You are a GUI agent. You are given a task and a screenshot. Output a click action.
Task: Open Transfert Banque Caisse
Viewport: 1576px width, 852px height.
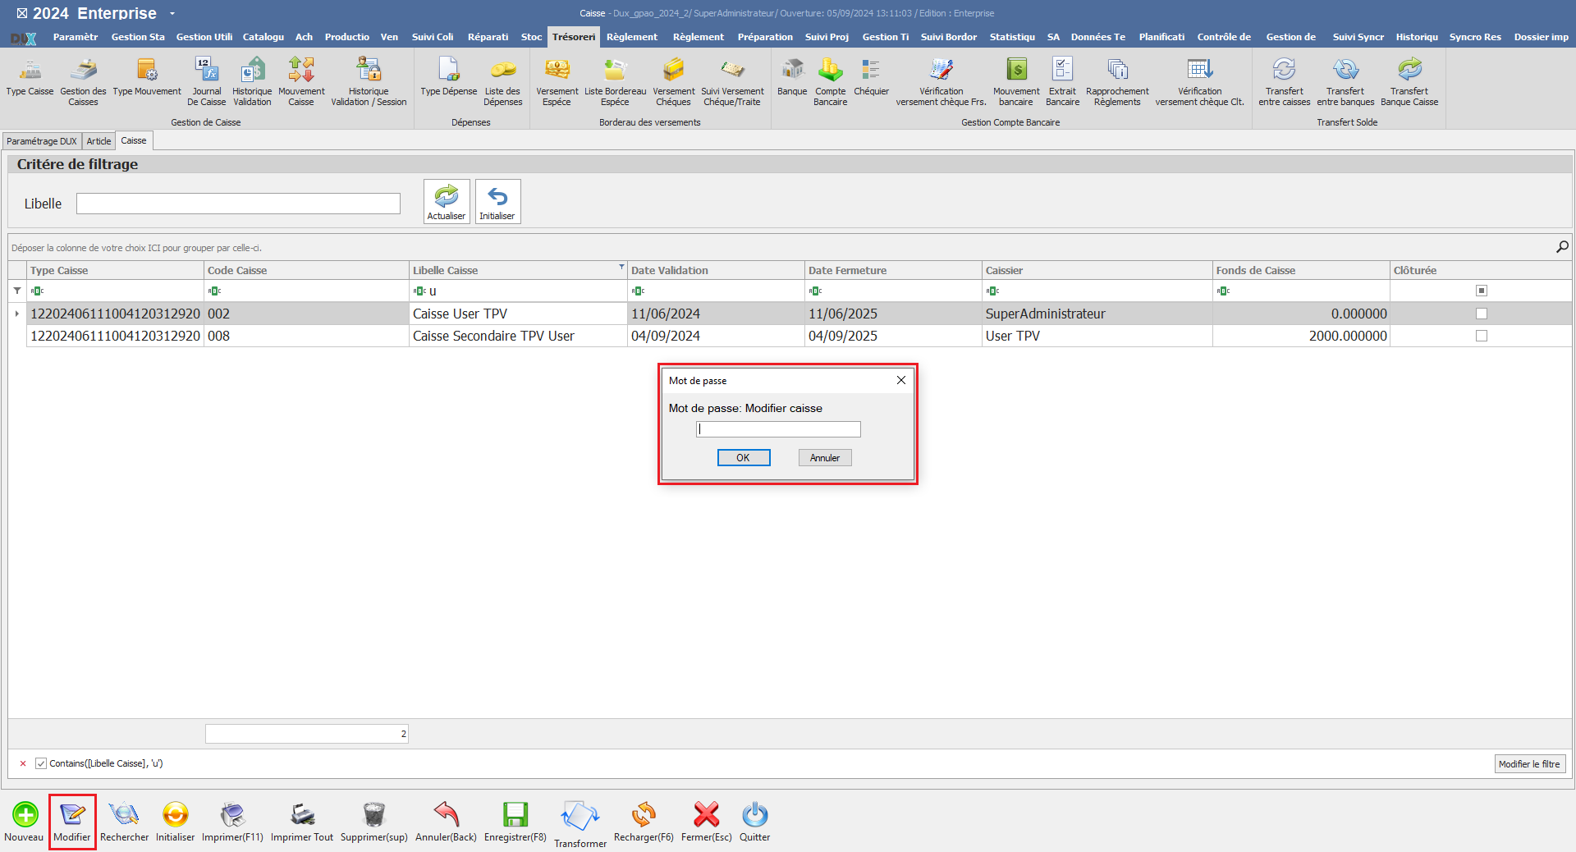[1409, 81]
